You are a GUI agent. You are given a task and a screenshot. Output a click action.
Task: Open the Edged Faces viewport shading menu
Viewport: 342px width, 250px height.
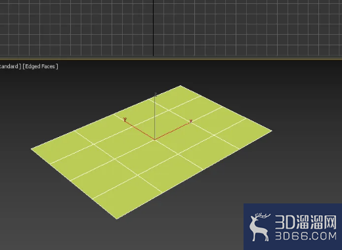point(40,66)
